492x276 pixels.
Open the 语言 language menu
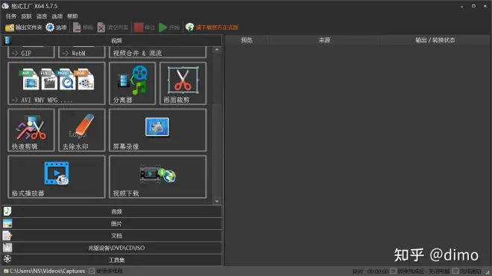click(x=42, y=16)
